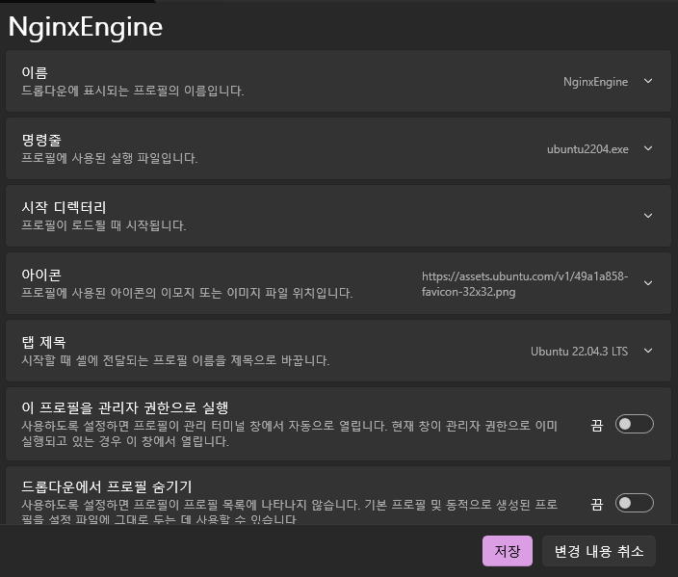Screen dimensions: 678x577
Task: Click the 드롭다운에서 프로필 숨기기 label
Action: pyautogui.click(x=107, y=486)
